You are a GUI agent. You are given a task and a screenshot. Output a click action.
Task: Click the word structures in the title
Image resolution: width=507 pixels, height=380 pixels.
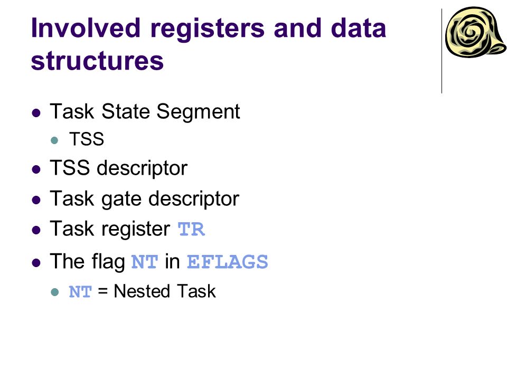97,61
